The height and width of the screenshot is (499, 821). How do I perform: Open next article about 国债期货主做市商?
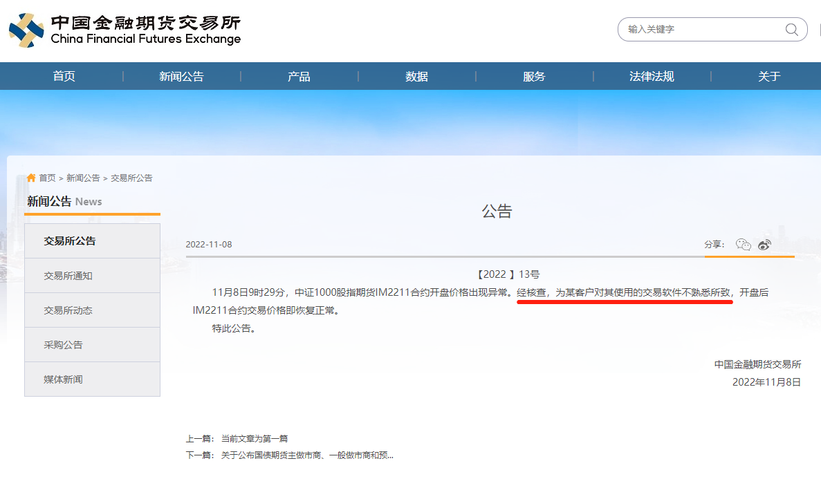307,455
